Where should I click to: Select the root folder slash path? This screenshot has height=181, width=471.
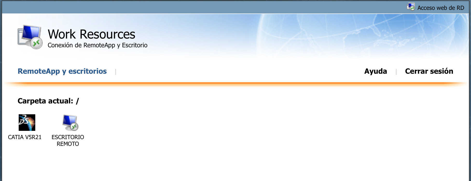pyautogui.click(x=77, y=101)
